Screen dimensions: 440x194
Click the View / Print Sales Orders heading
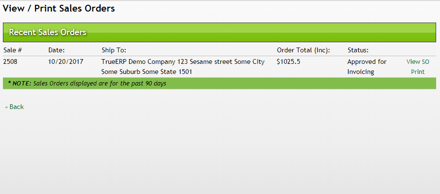click(x=59, y=8)
